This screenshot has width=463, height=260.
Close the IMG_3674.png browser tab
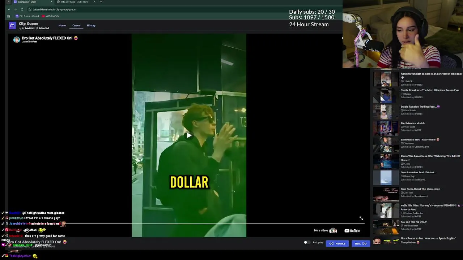pos(94,2)
